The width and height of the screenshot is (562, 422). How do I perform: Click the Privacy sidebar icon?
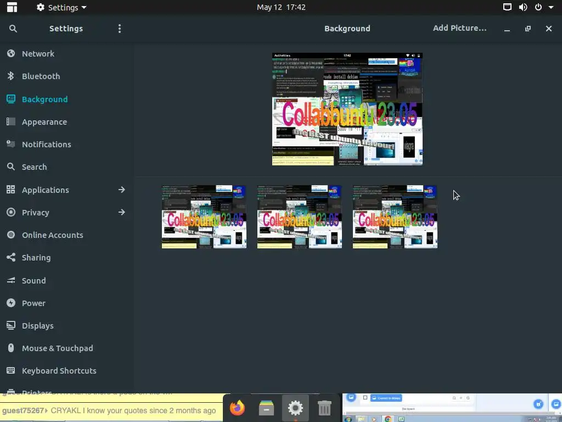pos(11,212)
